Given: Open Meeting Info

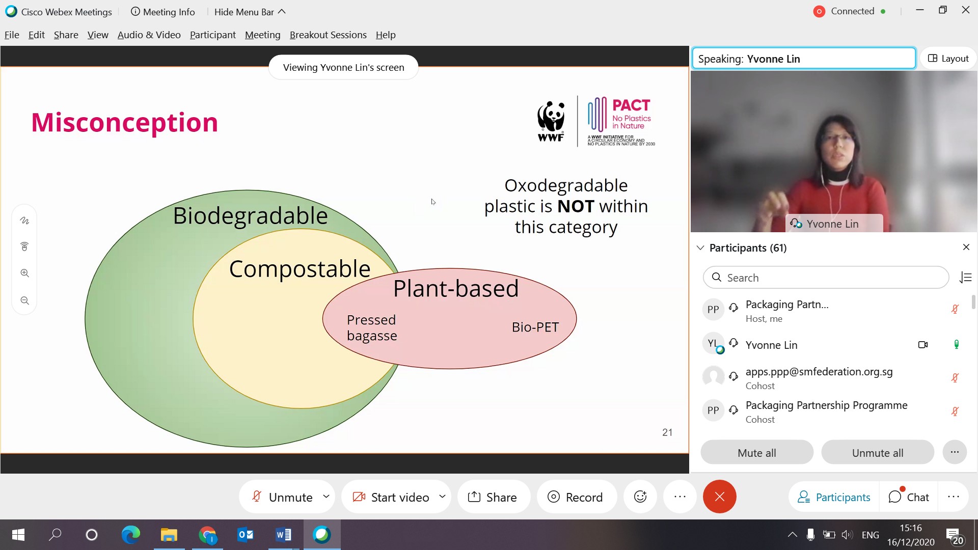Looking at the screenshot, I should [x=162, y=12].
